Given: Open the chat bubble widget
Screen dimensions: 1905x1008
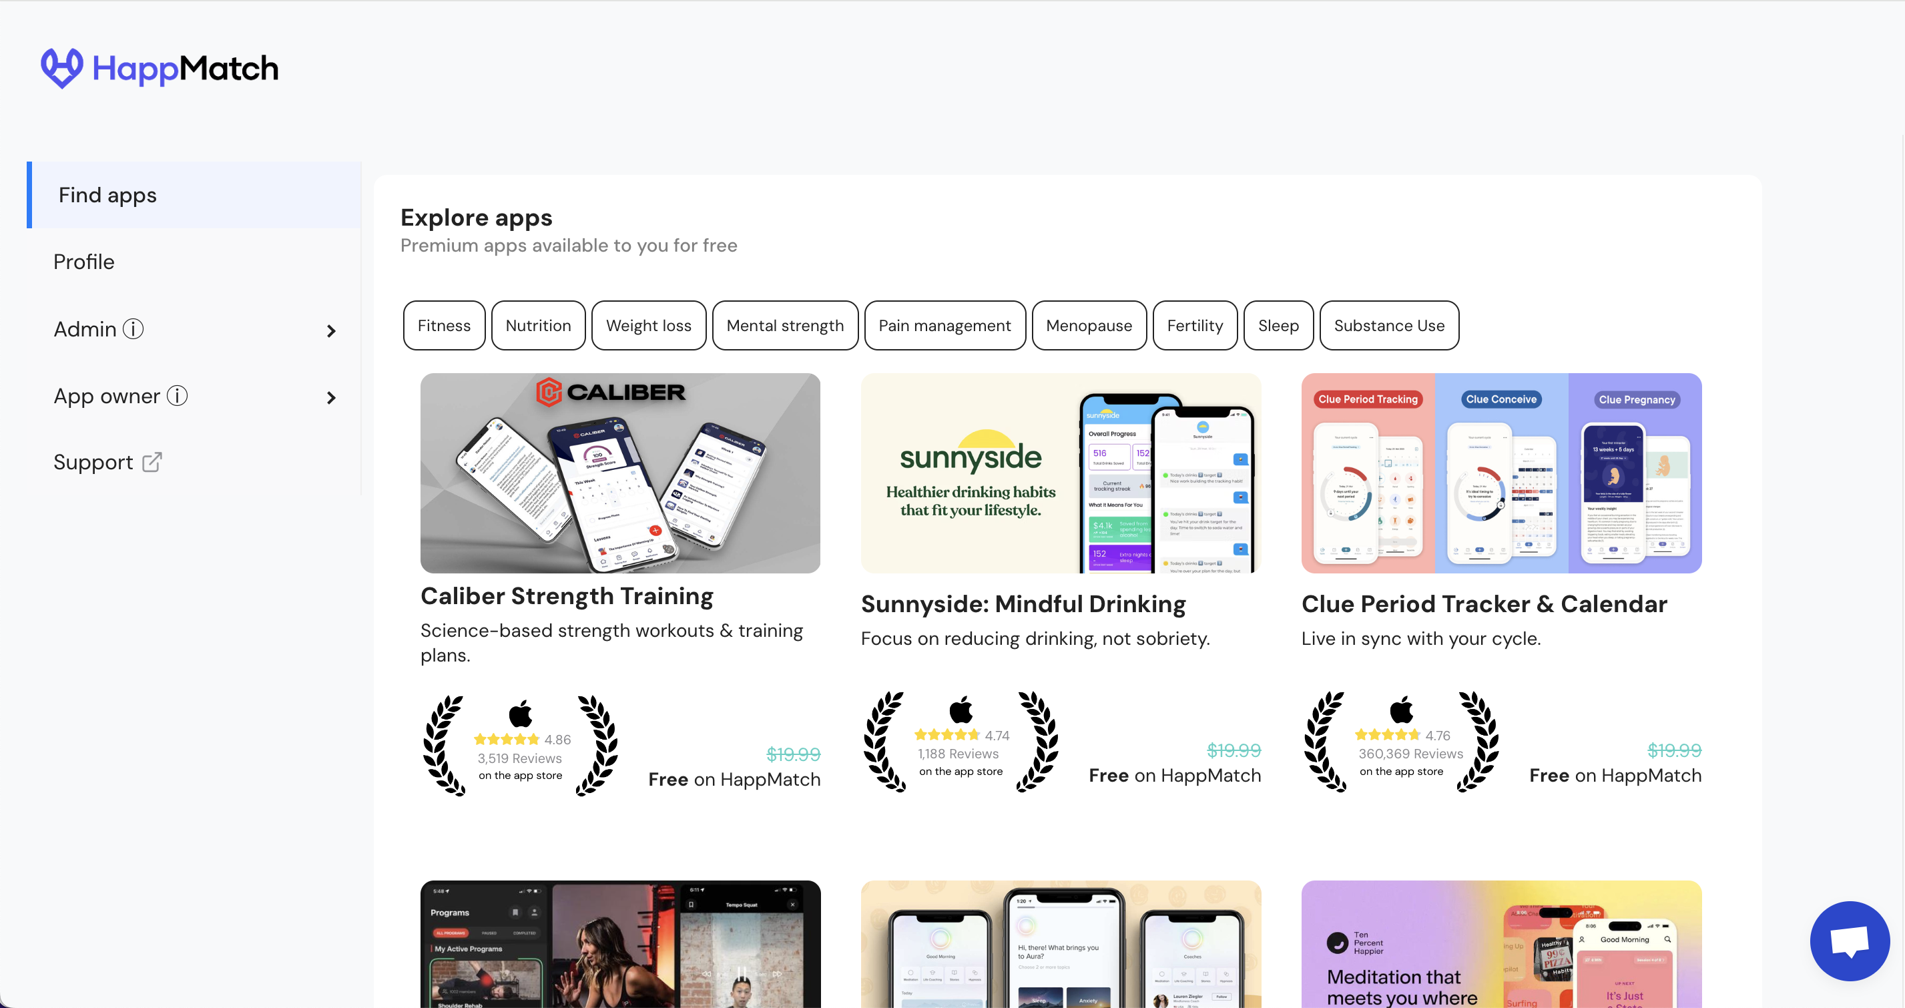Looking at the screenshot, I should pos(1850,941).
